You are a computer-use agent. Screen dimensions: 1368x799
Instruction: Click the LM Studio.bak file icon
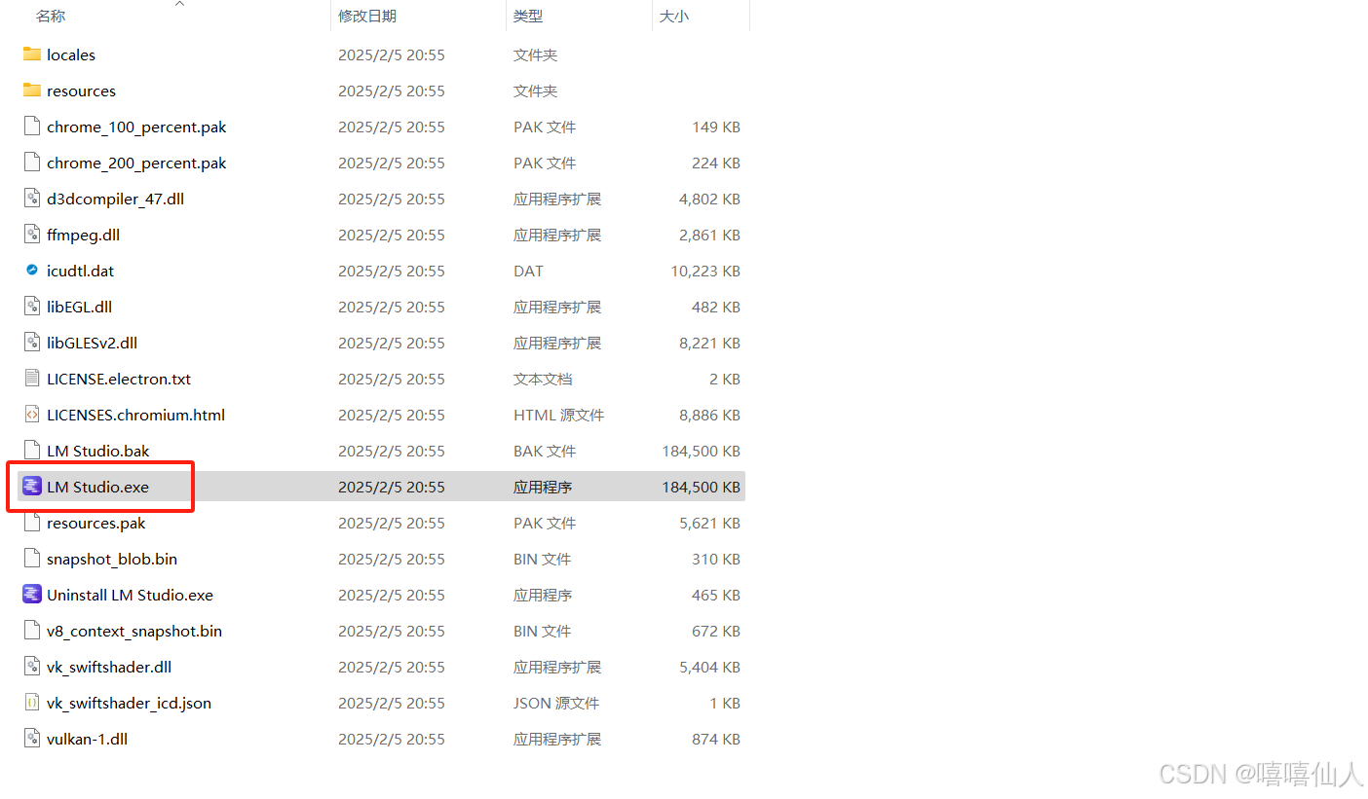point(32,451)
